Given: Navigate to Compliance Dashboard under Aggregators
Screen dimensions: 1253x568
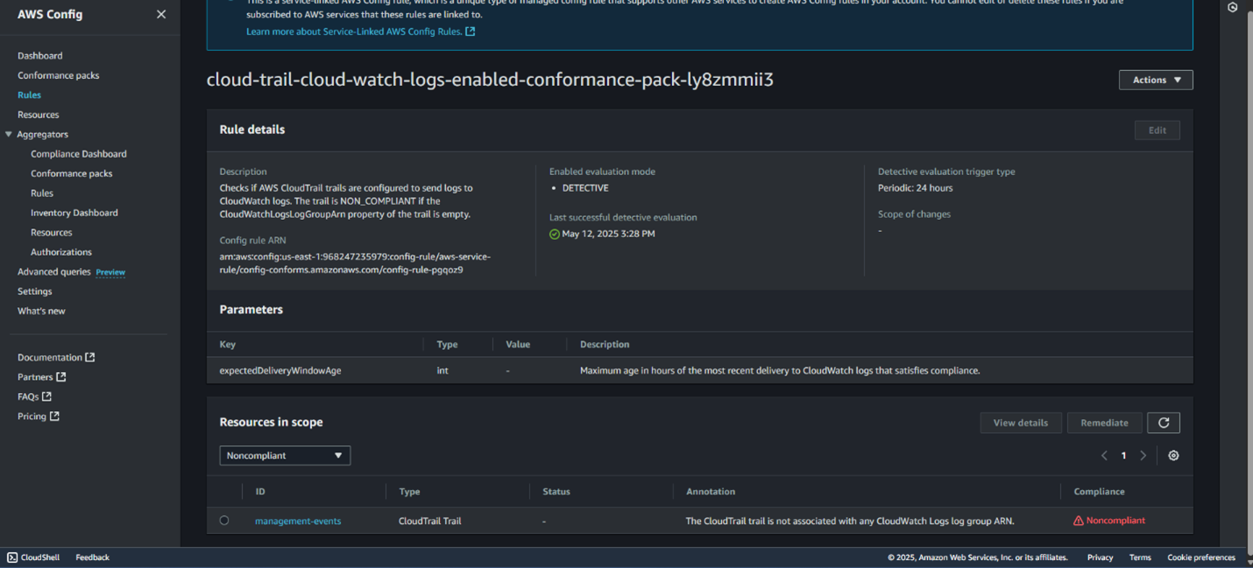Looking at the screenshot, I should 79,154.
